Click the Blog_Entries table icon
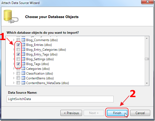Viewport: 155px width, 121px height. tap(23, 45)
